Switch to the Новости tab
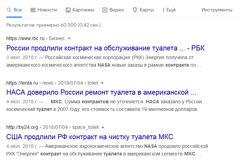The height and width of the screenshot is (162, 238). 44,10
